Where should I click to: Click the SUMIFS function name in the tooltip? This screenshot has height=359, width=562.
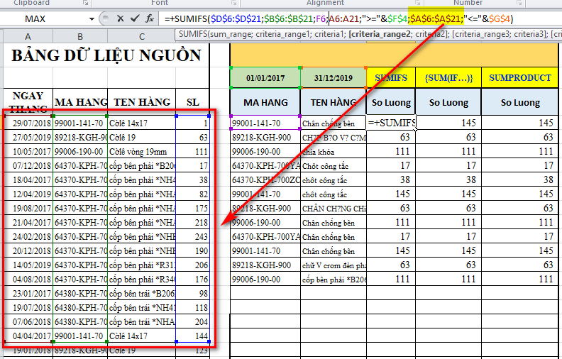[194, 34]
